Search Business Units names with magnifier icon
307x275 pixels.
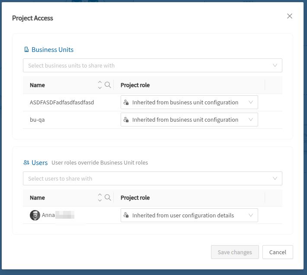(x=108, y=85)
